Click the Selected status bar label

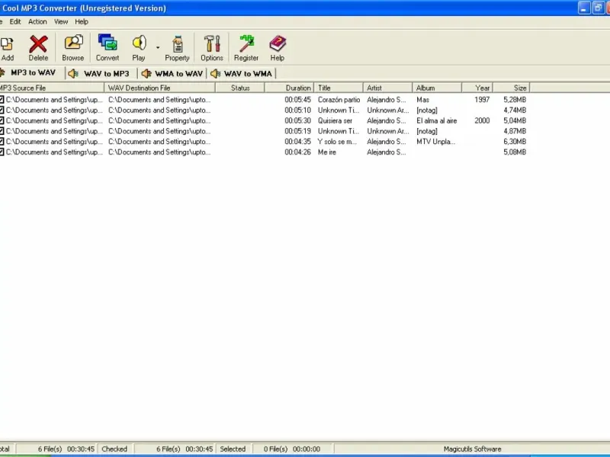(233, 449)
